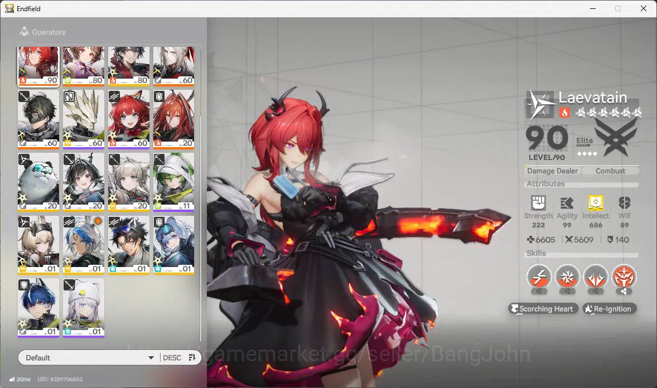Click the Combust tag
The image size is (657, 388).
(611, 171)
